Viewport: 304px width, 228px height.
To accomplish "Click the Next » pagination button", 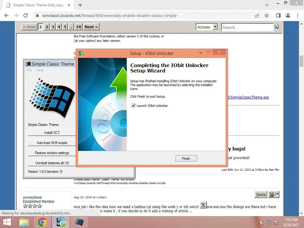I will (91, 27).
